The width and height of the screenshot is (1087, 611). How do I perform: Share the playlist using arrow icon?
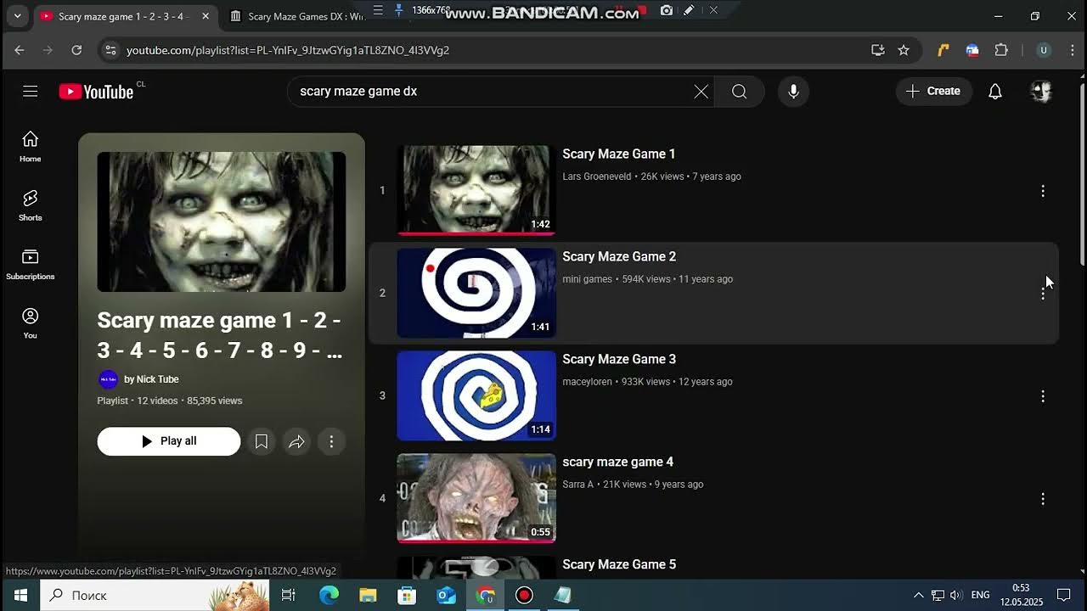296,441
